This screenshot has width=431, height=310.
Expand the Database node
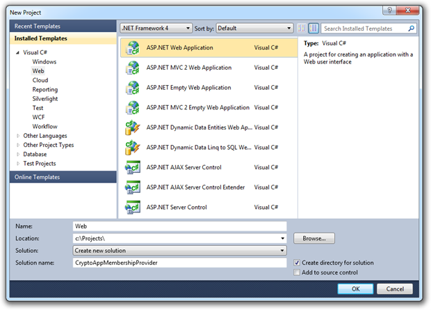click(x=18, y=154)
